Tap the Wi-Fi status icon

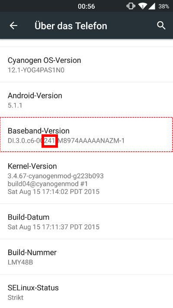(142, 6)
